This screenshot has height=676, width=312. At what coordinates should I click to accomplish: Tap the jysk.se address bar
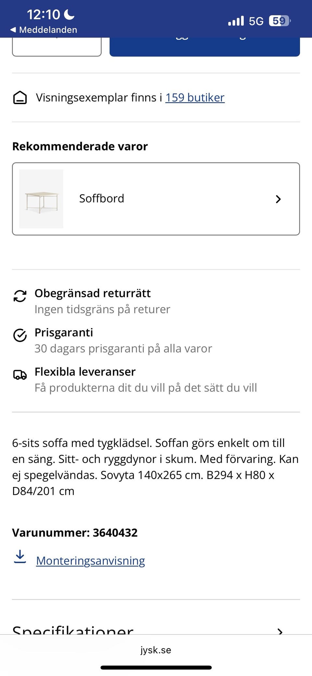(x=156, y=650)
